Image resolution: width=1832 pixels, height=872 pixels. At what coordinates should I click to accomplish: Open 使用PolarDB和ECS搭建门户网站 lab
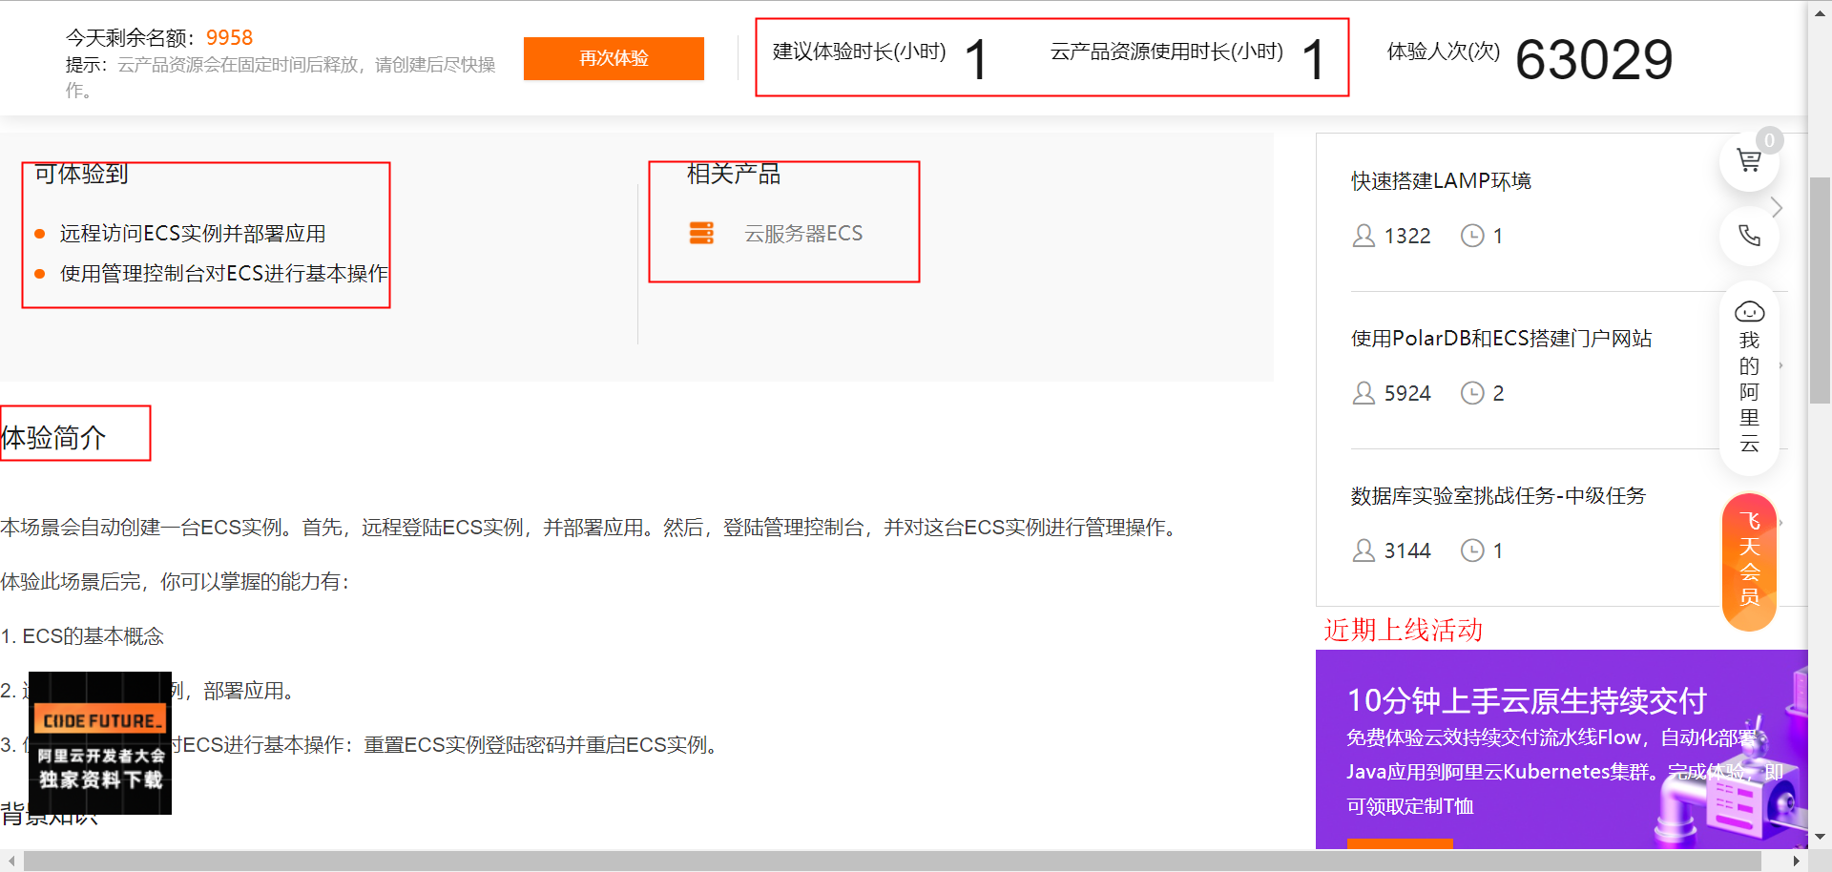[1501, 339]
